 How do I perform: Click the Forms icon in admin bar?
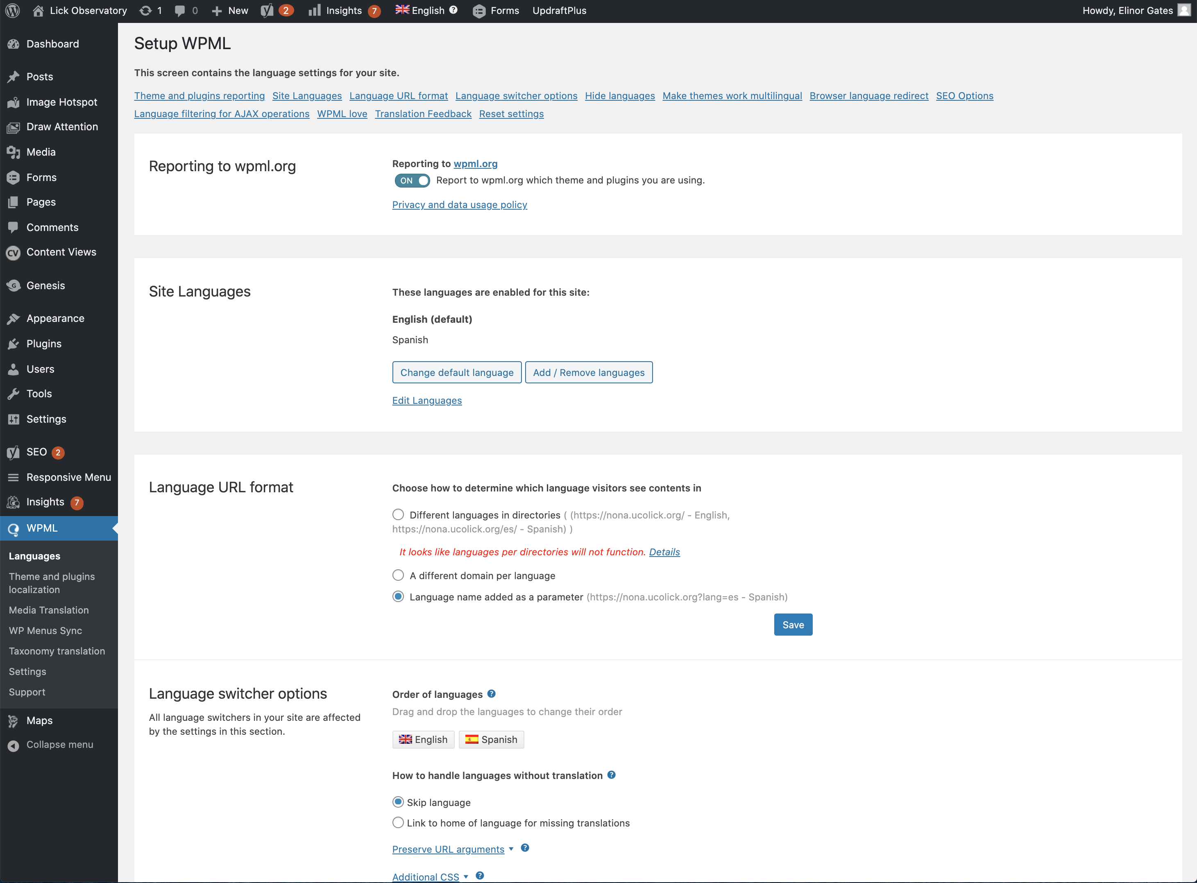point(479,11)
